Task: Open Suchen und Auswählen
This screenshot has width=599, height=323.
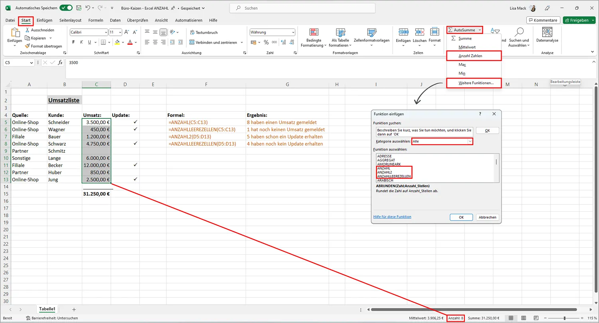Action: (519, 37)
